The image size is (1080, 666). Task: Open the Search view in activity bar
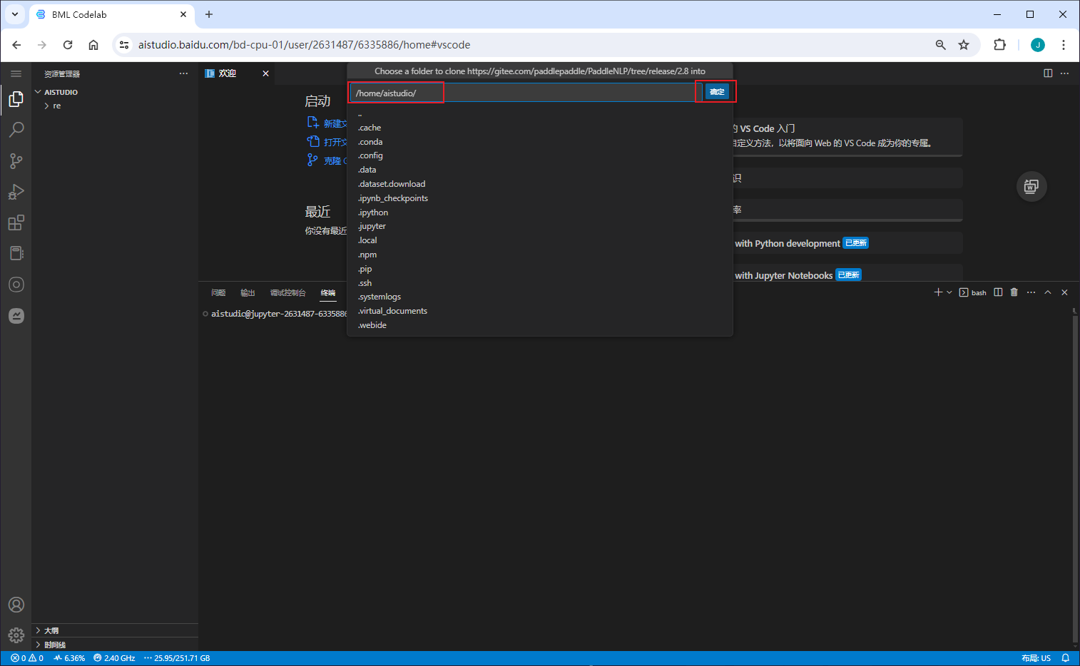pos(16,130)
